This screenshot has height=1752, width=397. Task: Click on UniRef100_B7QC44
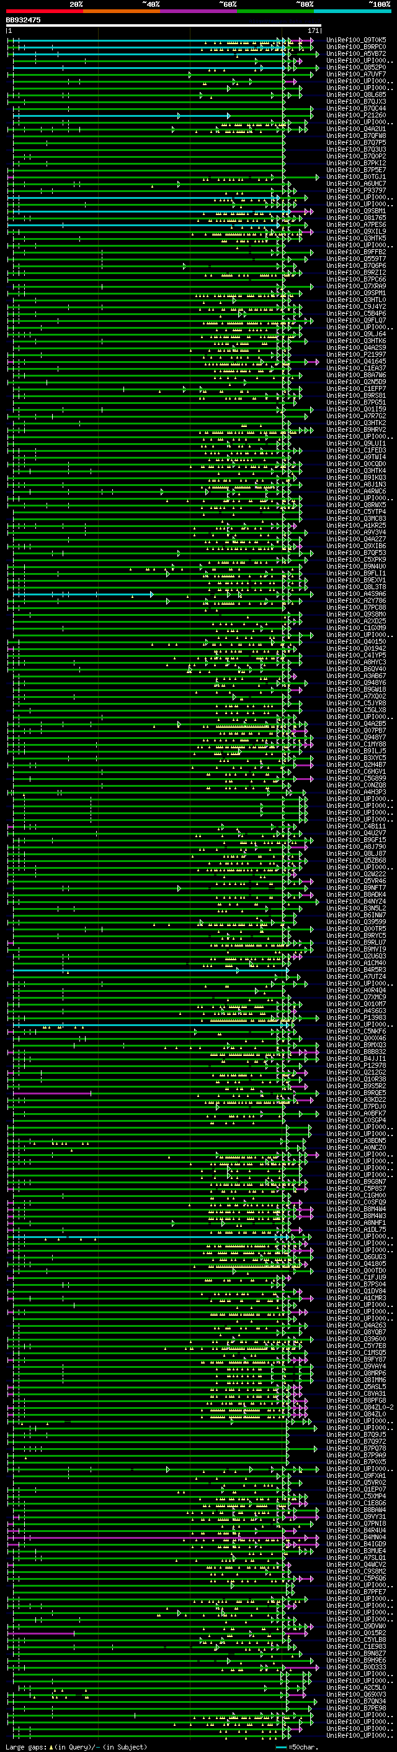click(356, 108)
